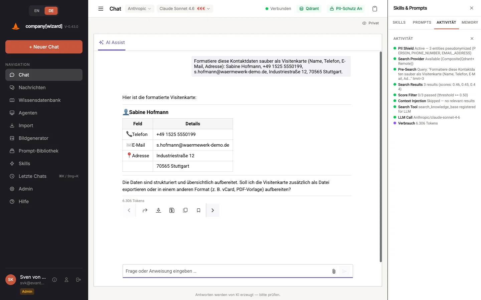Click the share arrow icon under the answer
This screenshot has height=300, width=481.
tap(145, 210)
